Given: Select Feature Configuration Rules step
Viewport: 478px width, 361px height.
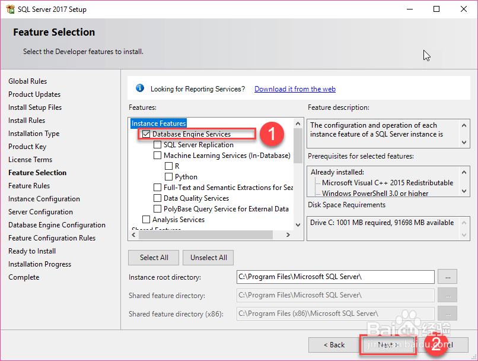Looking at the screenshot, I should 52,238.
